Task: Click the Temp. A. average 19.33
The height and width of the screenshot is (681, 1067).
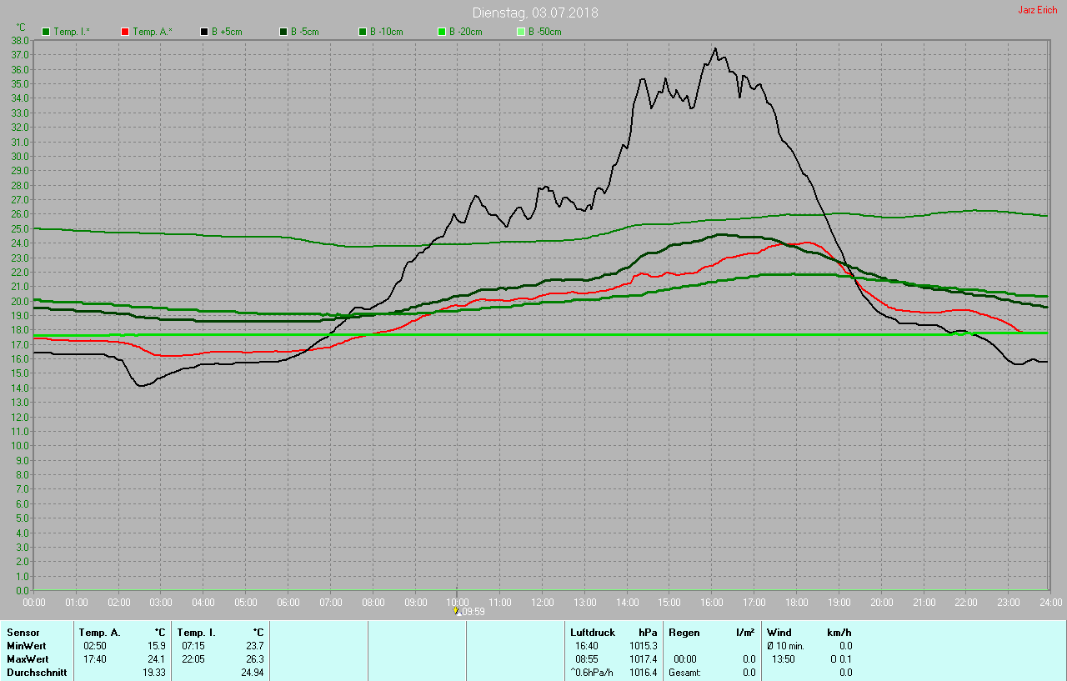Action: point(153,673)
